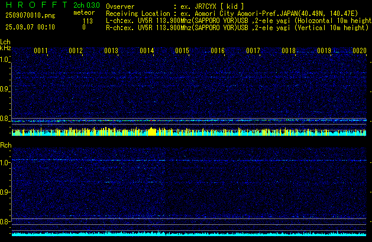The image size is (372, 242).
Task: Click the Lch 0.9 kHz tick label
Action: click(x=5, y=89)
